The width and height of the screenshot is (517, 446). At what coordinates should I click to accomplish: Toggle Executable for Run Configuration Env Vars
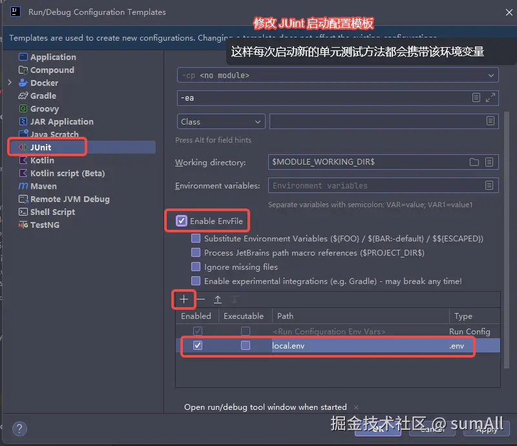[246, 330]
